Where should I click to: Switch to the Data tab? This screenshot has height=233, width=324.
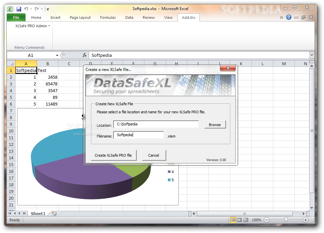click(129, 17)
